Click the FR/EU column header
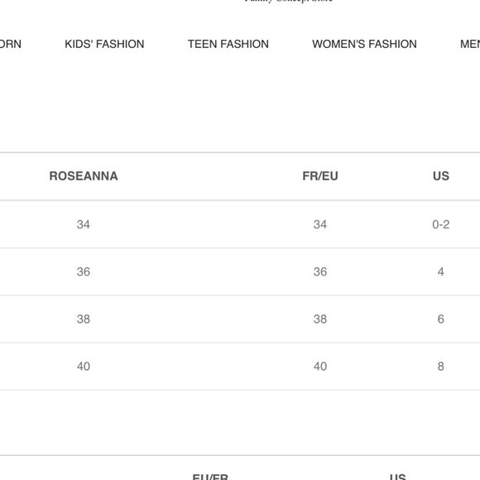This screenshot has width=480, height=480. pyautogui.click(x=320, y=176)
